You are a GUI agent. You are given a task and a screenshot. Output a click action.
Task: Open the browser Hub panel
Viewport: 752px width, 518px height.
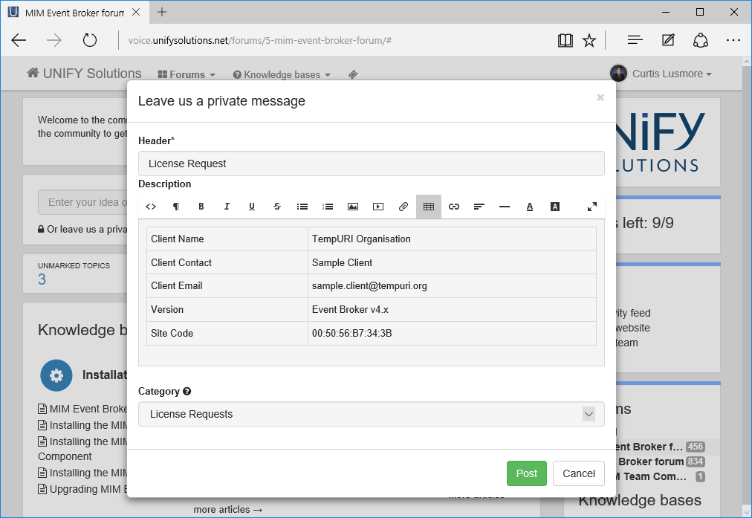tap(635, 40)
